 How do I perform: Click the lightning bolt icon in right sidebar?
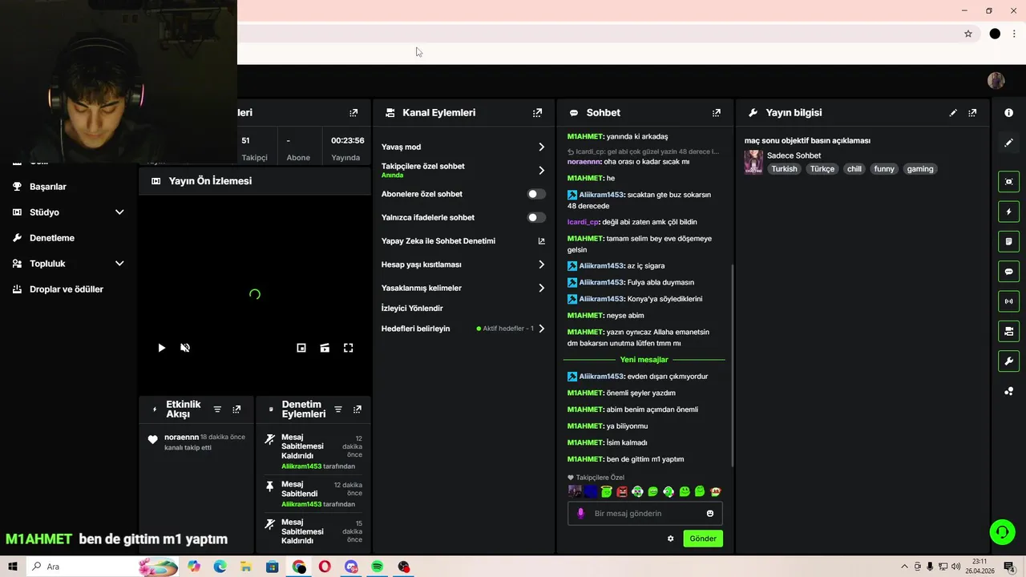pyautogui.click(x=1008, y=212)
